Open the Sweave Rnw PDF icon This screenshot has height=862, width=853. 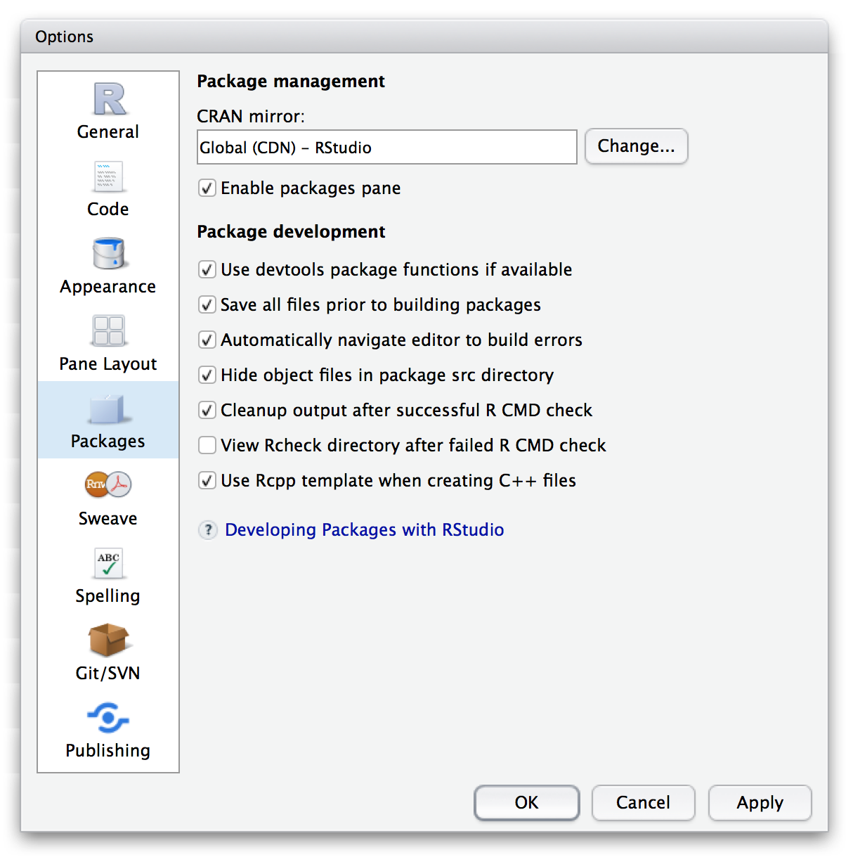[108, 484]
